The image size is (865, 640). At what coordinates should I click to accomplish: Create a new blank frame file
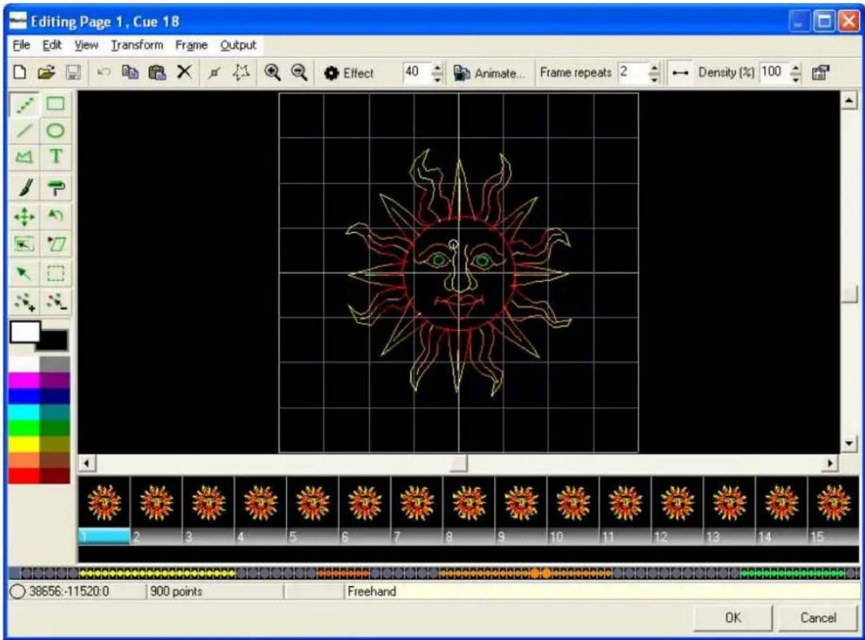coord(21,73)
